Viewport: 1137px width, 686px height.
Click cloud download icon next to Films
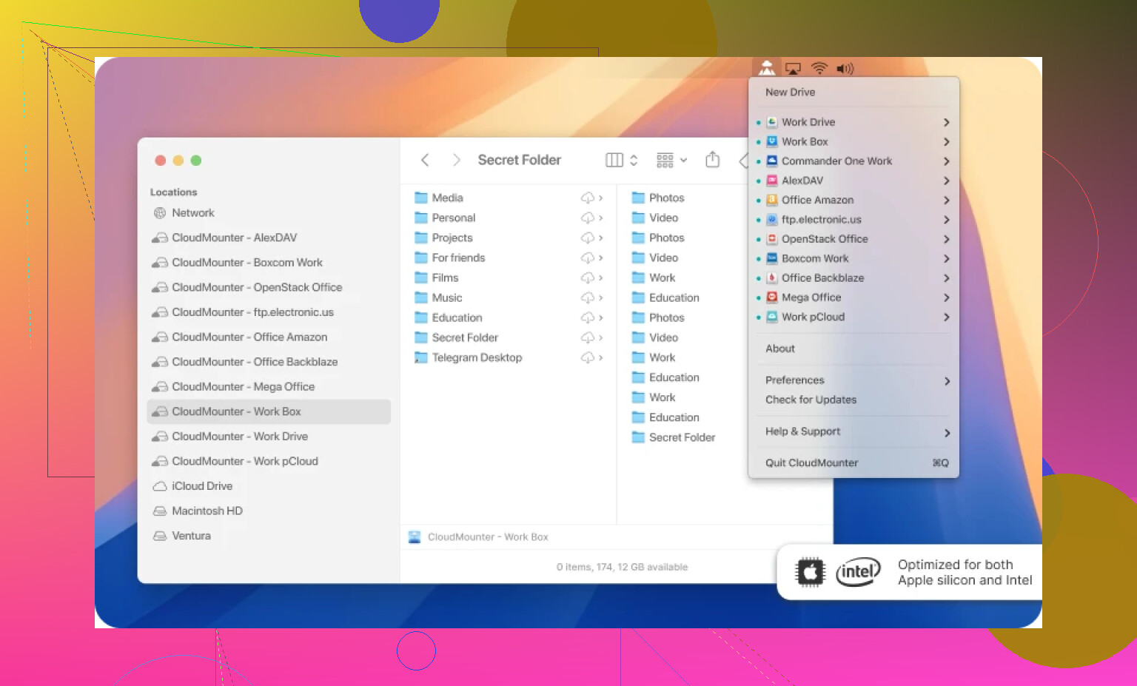pyautogui.click(x=588, y=278)
